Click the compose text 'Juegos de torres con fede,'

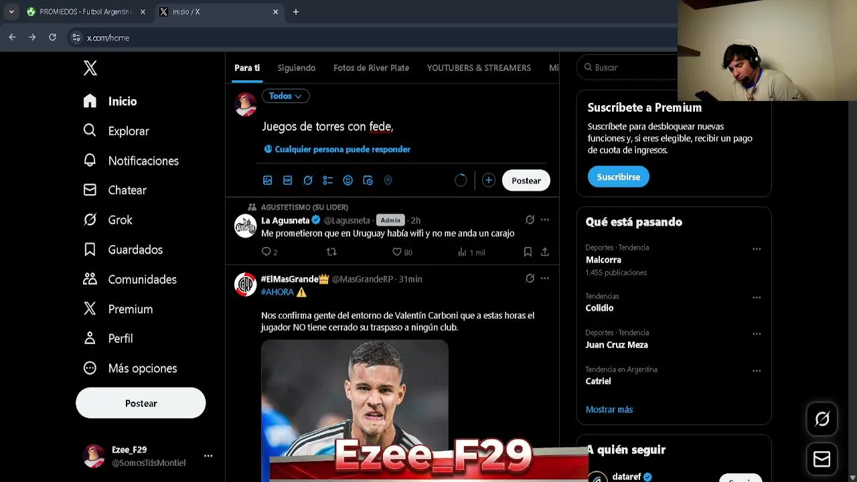tap(327, 127)
